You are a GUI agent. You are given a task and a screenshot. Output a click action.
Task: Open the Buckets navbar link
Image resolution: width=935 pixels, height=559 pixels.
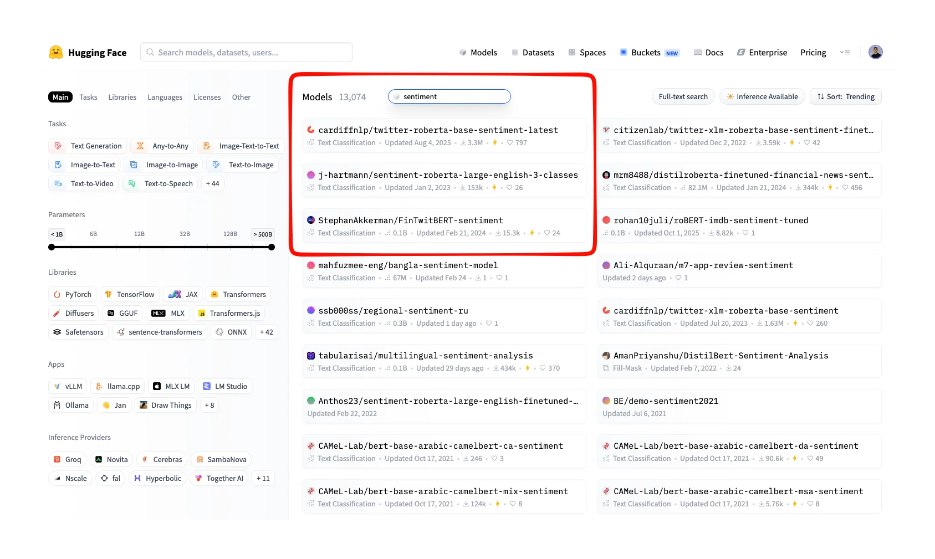tap(649, 52)
